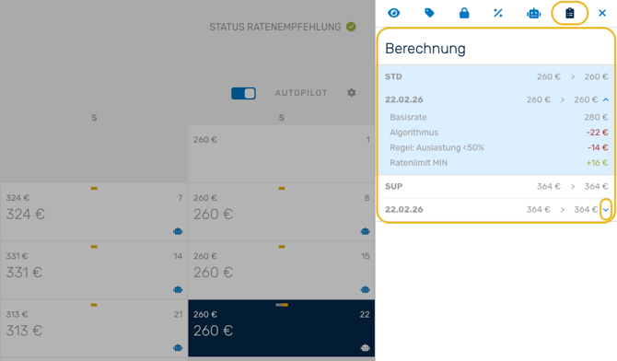The width and height of the screenshot is (617, 361).
Task: Click the STD rate row
Action: coord(496,76)
